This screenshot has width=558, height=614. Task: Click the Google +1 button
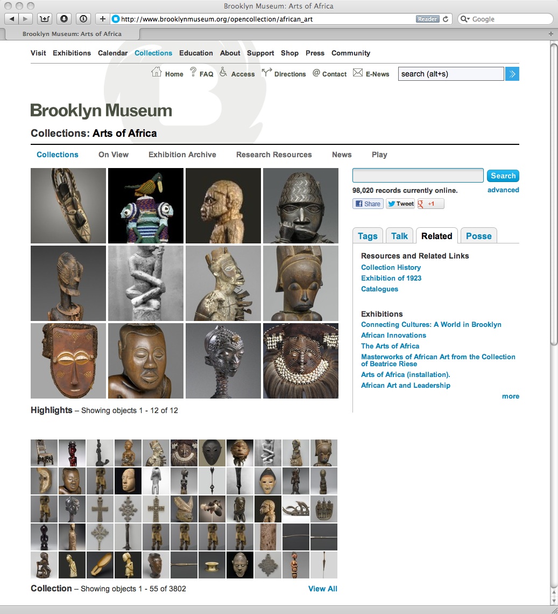tap(430, 204)
